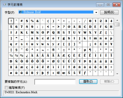Click the scrollbar down arrow
This screenshot has width=123, height=98.
[117, 74]
